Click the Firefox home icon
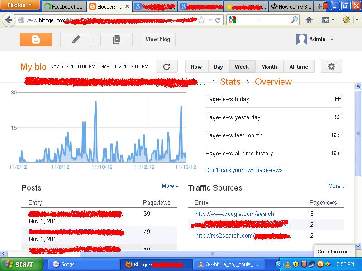This screenshot has height=271, width=362. point(309,20)
